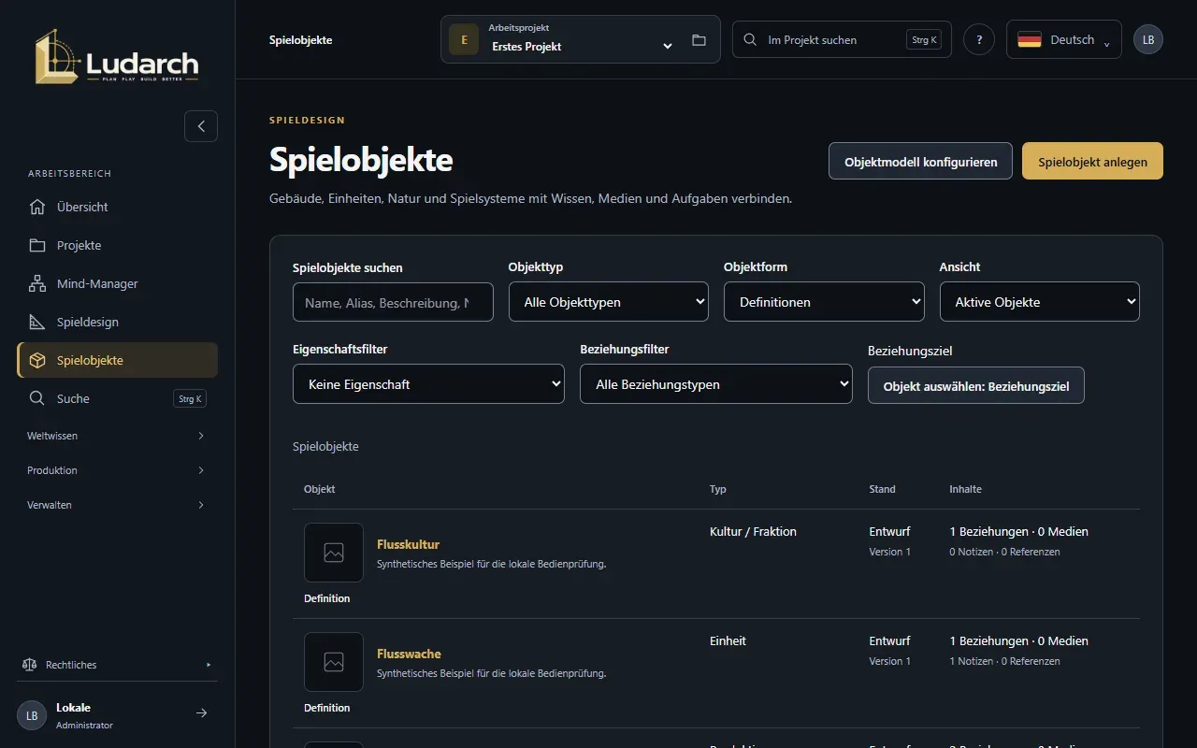Click the house icon beside Übersicht

click(37, 207)
